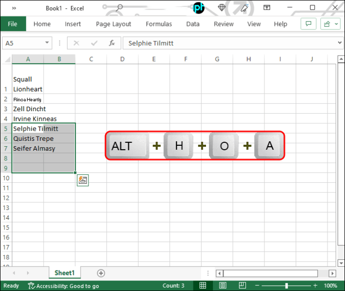Click cell containing Seifer Almasy
The image size is (345, 291).
[28, 148]
